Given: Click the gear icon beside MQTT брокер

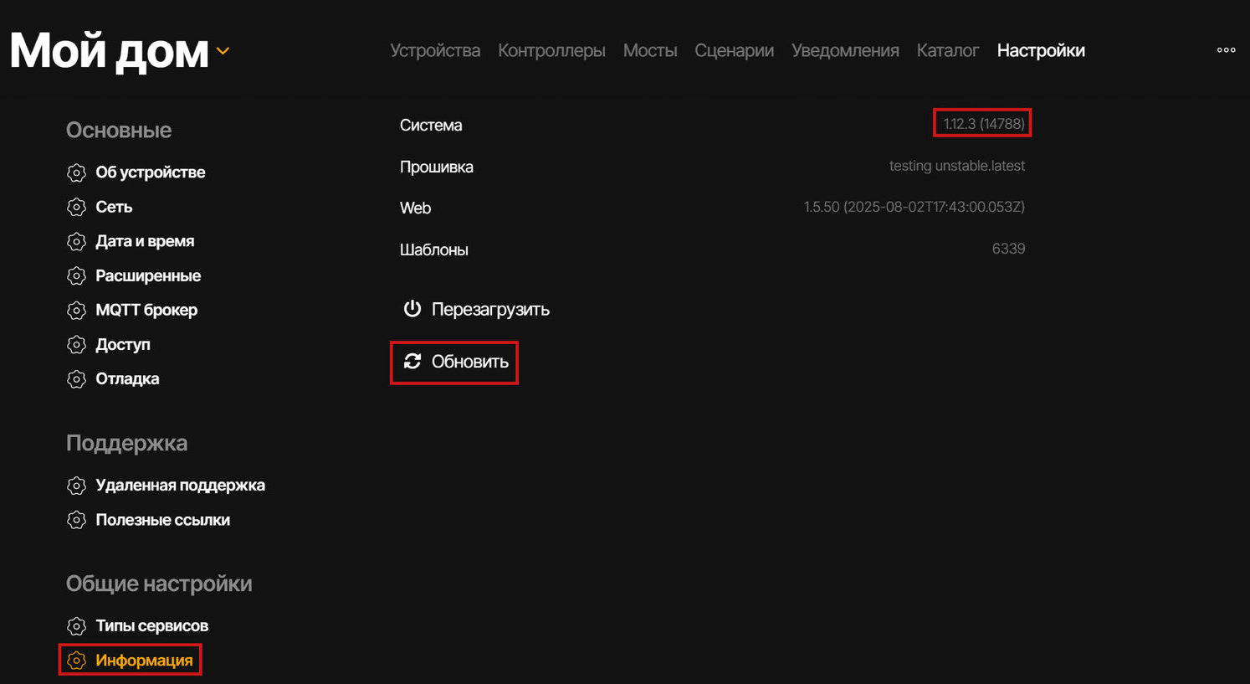Looking at the screenshot, I should pyautogui.click(x=76, y=311).
